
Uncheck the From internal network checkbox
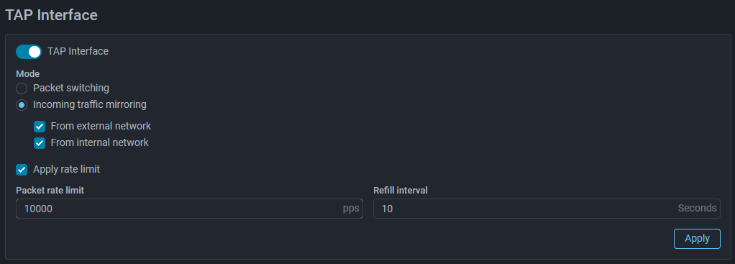click(40, 143)
